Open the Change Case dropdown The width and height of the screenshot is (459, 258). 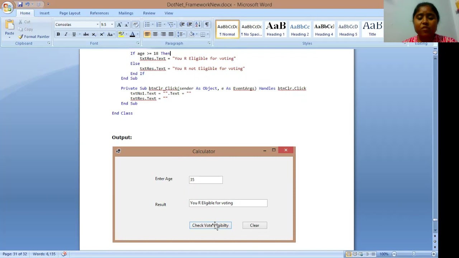111,34
